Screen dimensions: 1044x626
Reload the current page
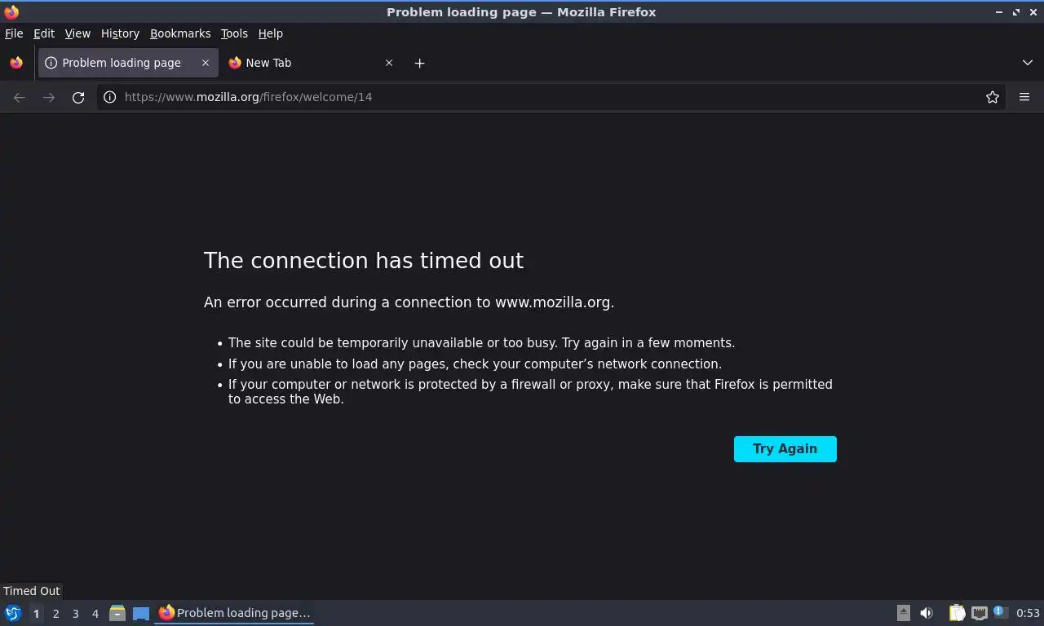[x=78, y=97]
